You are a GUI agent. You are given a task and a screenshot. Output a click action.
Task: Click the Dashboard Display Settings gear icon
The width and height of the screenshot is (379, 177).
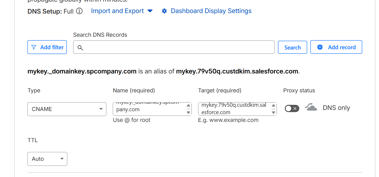[164, 11]
